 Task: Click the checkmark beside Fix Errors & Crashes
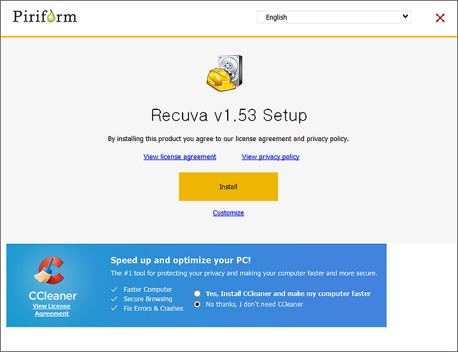pyautogui.click(x=114, y=308)
